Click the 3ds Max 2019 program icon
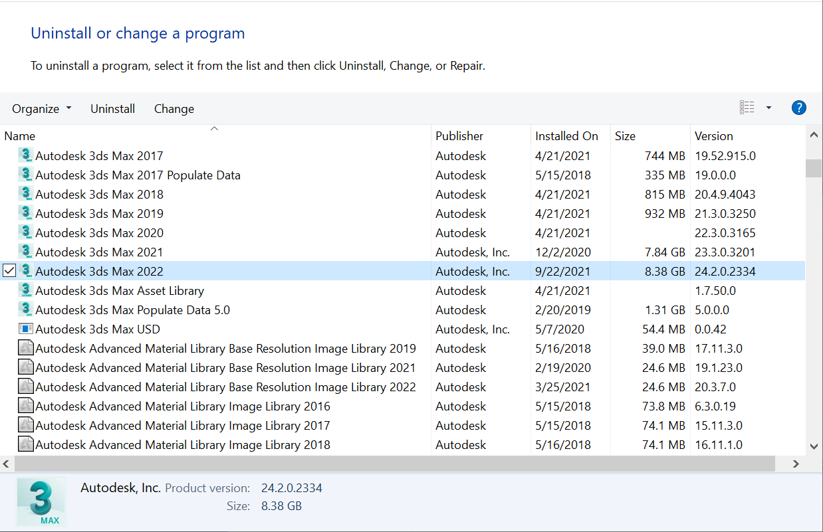This screenshot has width=823, height=532. [26, 213]
